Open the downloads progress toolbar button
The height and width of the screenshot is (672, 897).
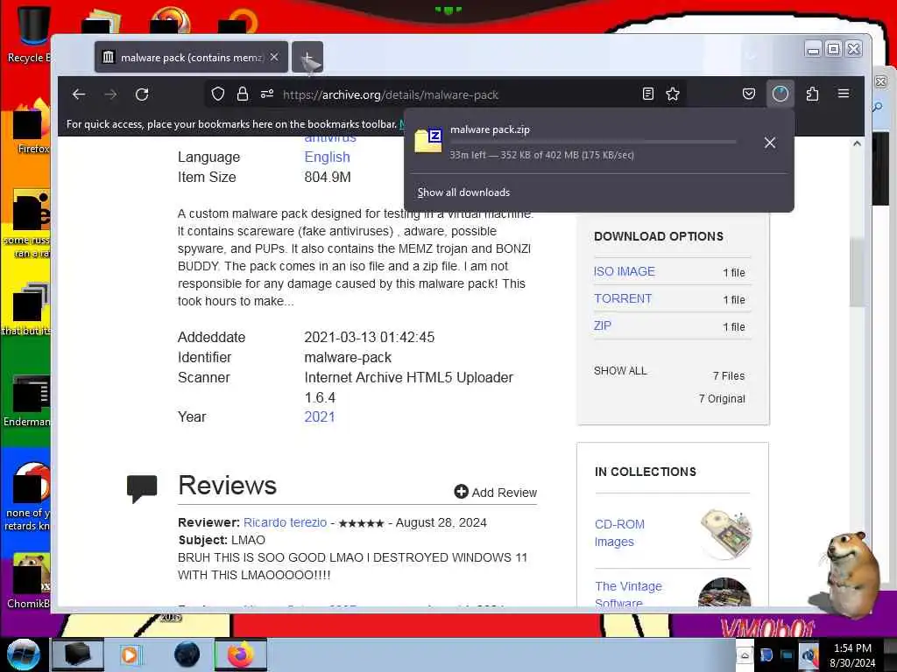tap(780, 94)
